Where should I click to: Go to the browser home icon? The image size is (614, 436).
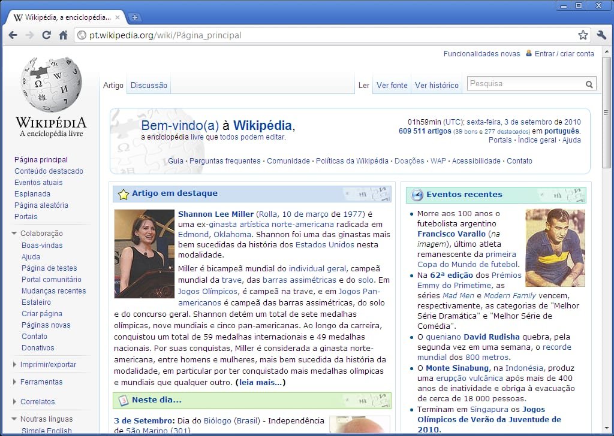point(63,35)
